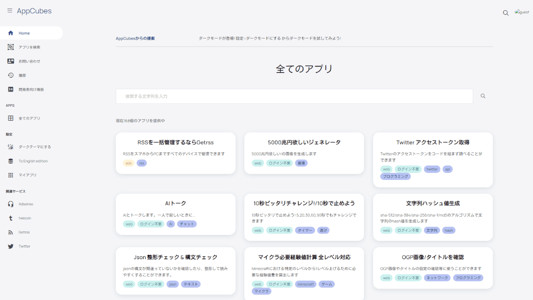Image resolution: width=533 pixels, height=300 pixels.
Task: Click the Adsense headset icon
Action: click(11, 204)
